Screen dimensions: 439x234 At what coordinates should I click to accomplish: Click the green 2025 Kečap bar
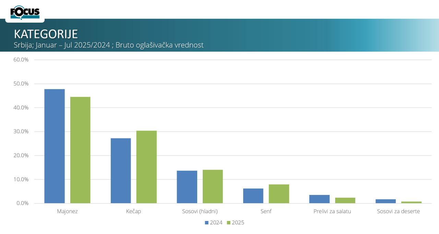pos(146,167)
